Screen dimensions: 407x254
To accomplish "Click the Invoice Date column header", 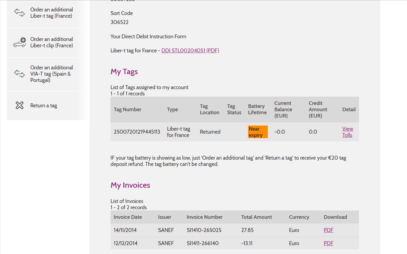I will pos(128,217).
